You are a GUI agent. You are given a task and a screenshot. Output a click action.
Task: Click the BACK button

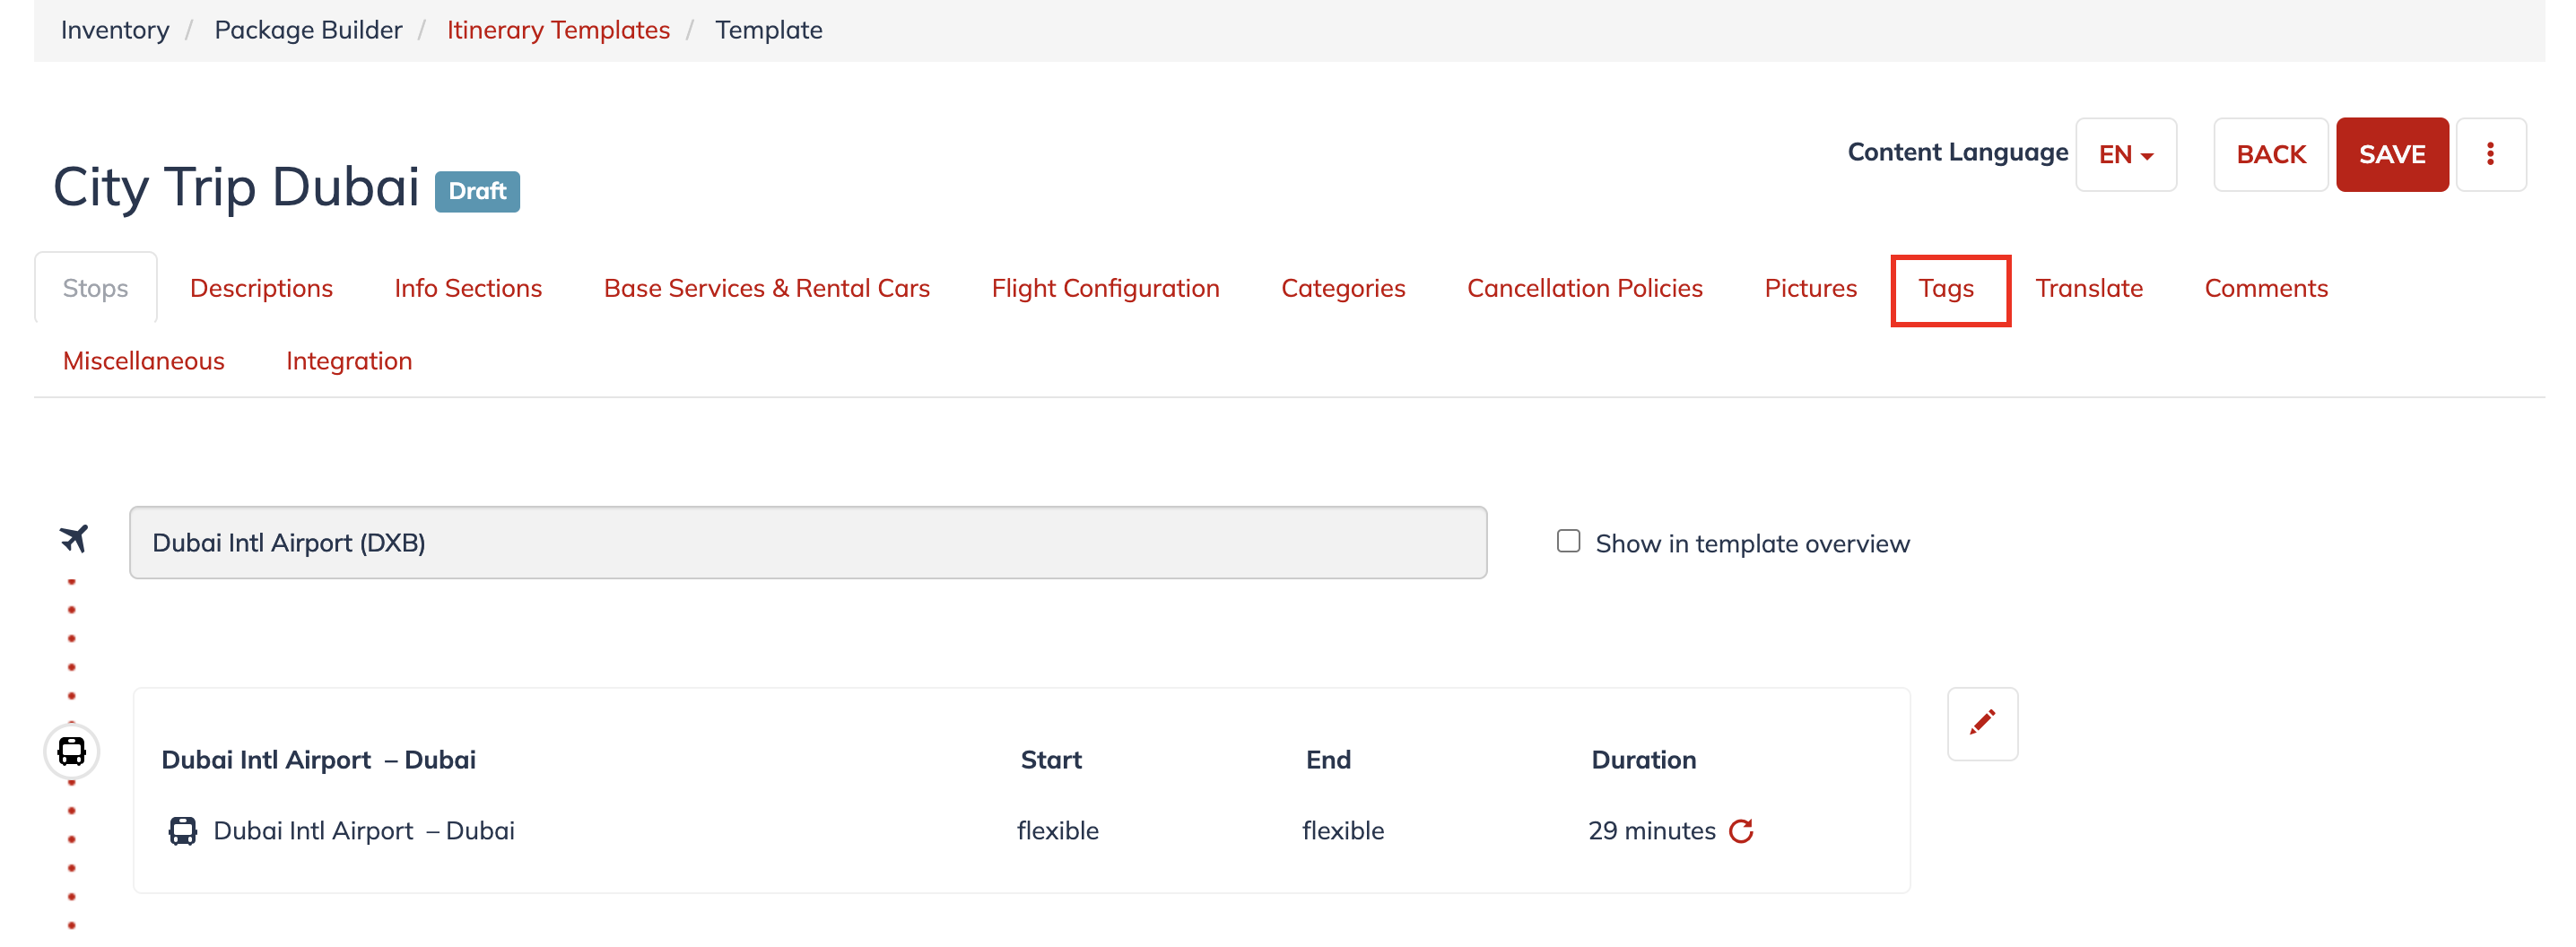click(2270, 154)
